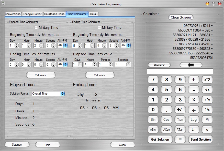Screen dimensions: 224x151
Task: Open the Settings button
Action: coord(17,145)
